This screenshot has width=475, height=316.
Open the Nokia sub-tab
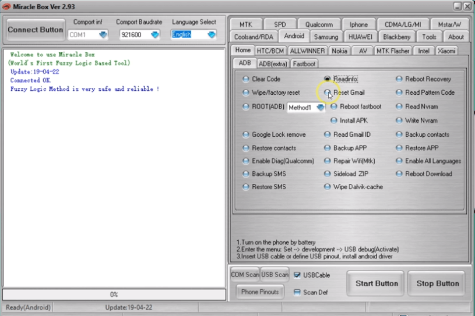pos(339,51)
